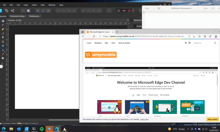
Task: Open the Text menu
Action: point(18,5)
